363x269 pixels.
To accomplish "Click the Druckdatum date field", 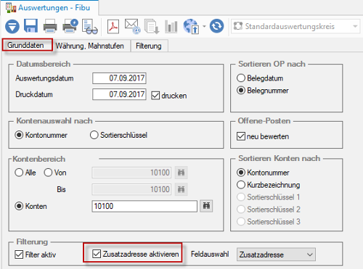I will click(x=119, y=94).
